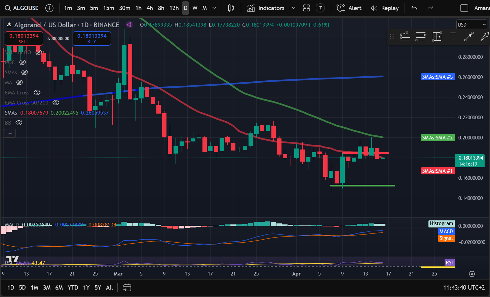Create a new Alert
Viewport: 490px width, 297px height.
tap(349, 8)
